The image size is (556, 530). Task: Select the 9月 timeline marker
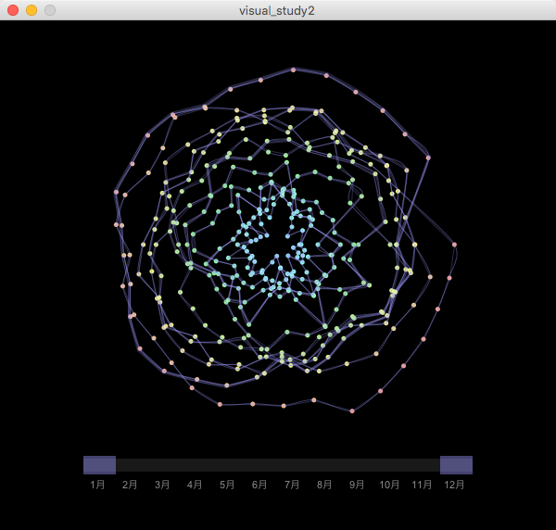[357, 485]
